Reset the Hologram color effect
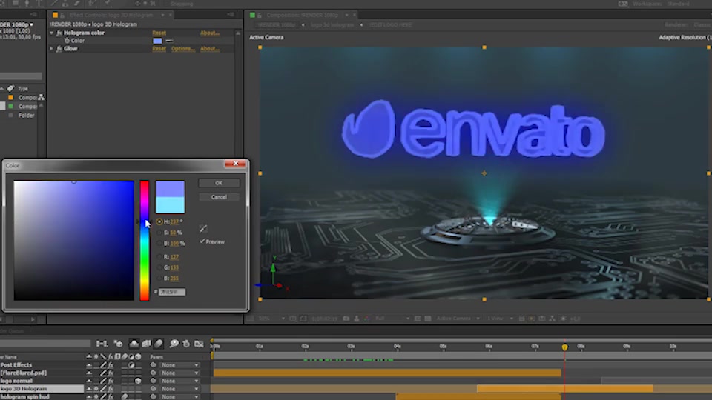This screenshot has width=712, height=400. coord(159,33)
